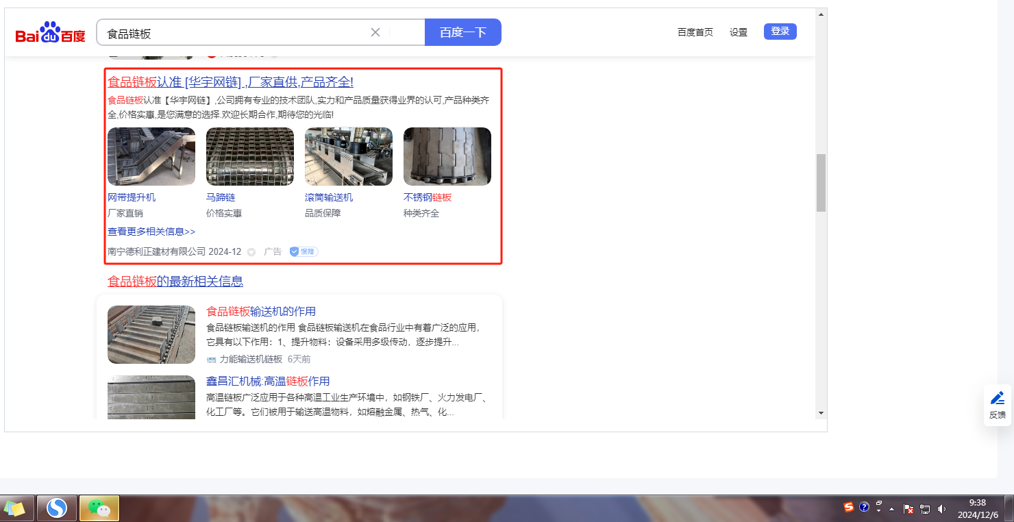This screenshot has width=1014, height=522.
Task: Click the volume speaker tray icon
Action: click(x=942, y=509)
